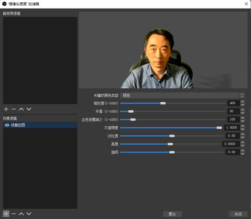Increase 主色泄漏减少 value with up stepper
This screenshot has height=219, width=251.
click(x=242, y=118)
